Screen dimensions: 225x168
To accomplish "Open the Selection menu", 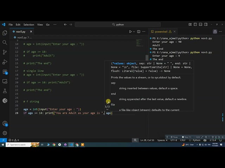I will (x=29, y=24).
